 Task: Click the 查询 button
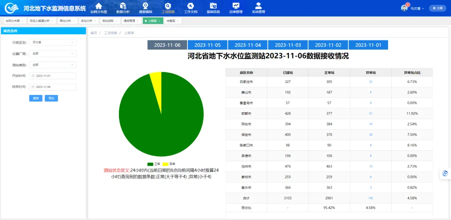point(35,98)
